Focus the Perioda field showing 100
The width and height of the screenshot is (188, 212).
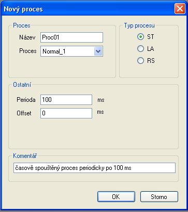pos(66,100)
